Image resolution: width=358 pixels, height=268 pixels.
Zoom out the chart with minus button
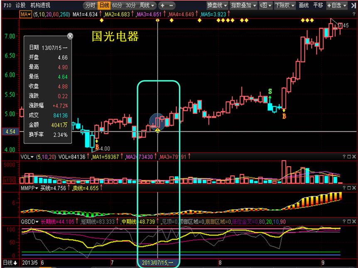171,5
